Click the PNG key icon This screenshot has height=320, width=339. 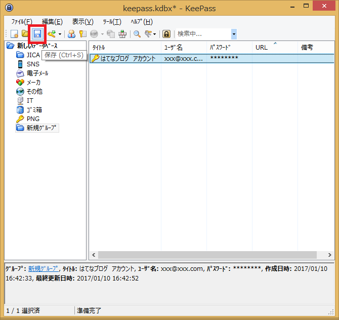pos(20,119)
